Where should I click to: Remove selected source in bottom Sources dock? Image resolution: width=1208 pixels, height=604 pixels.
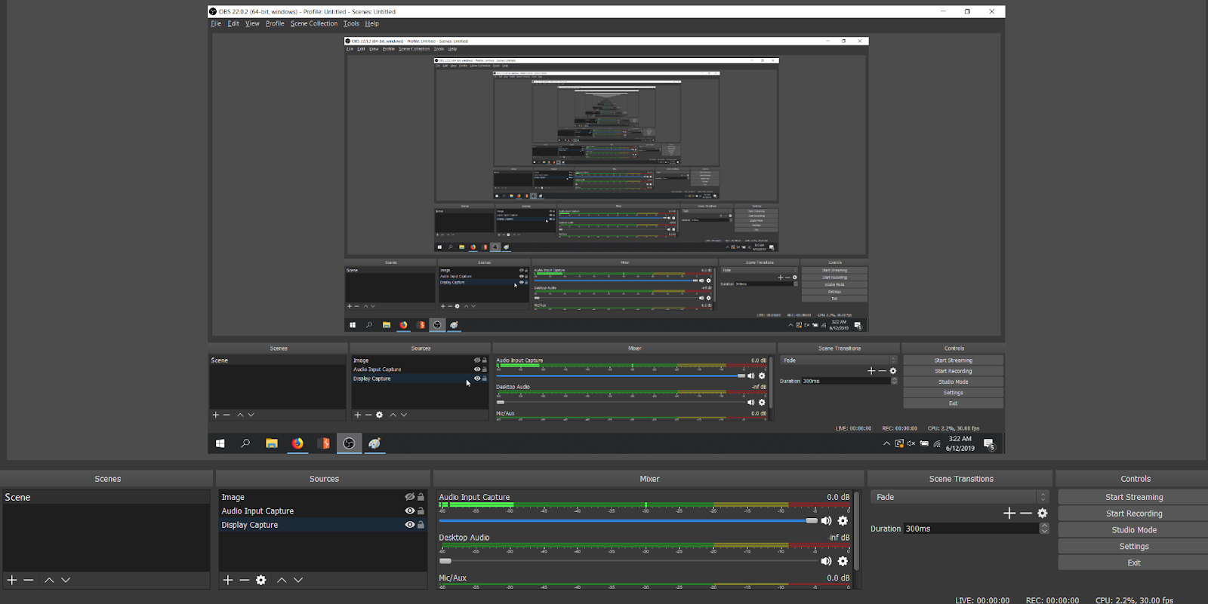(245, 580)
